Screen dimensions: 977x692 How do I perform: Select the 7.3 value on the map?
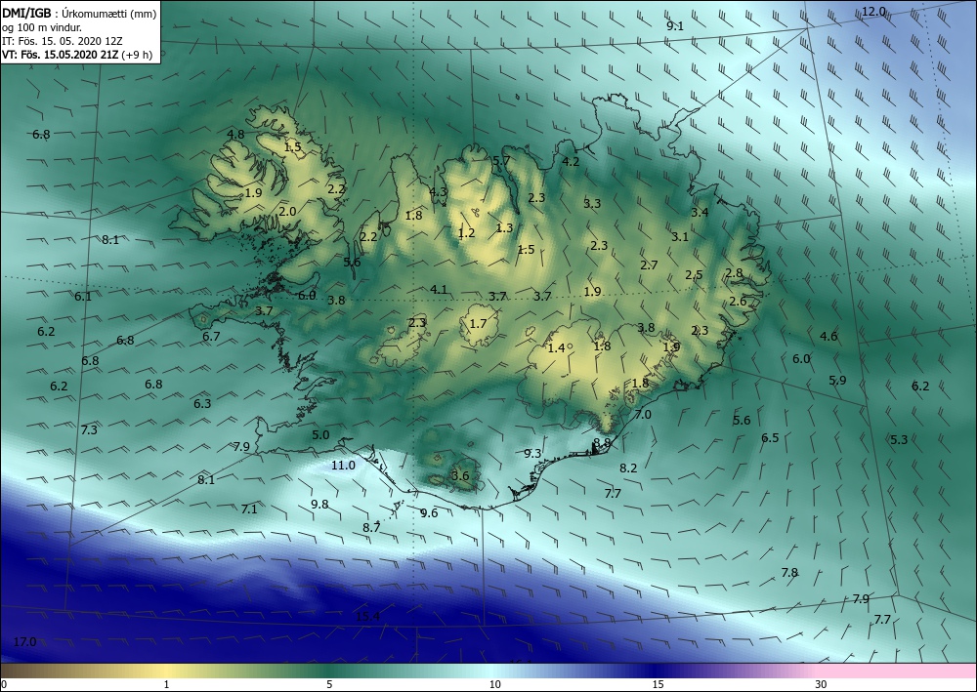89,430
